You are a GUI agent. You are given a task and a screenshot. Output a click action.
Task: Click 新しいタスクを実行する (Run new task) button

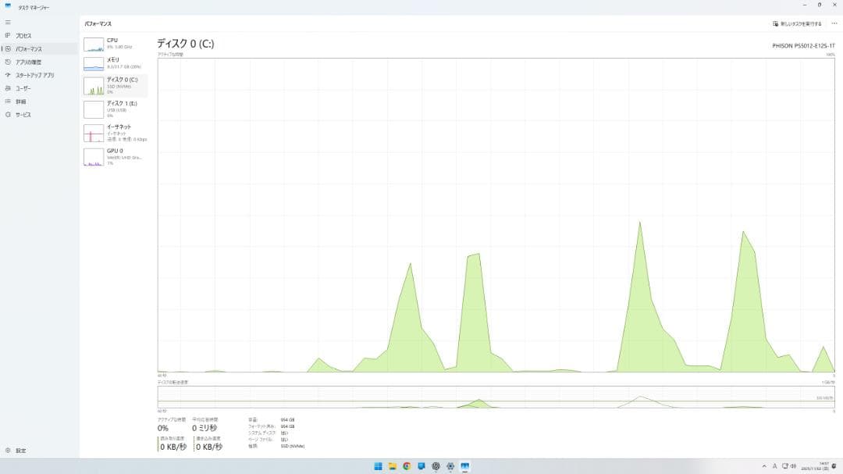coord(796,23)
